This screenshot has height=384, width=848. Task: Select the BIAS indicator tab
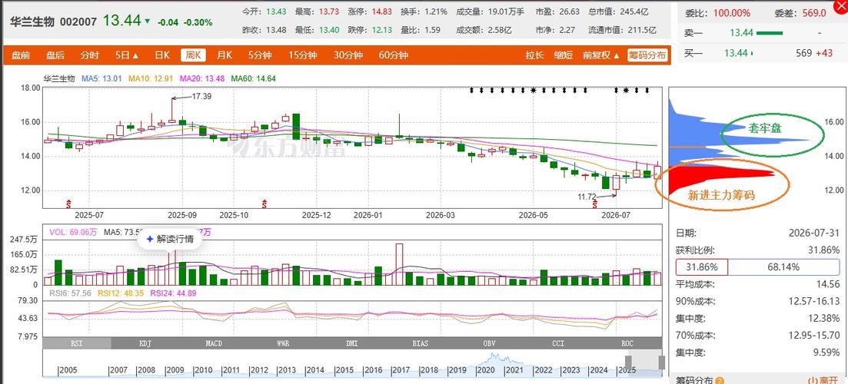click(421, 343)
